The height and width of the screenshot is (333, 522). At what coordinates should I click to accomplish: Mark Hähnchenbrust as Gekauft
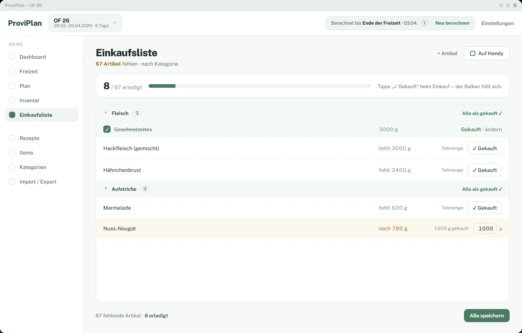[485, 170]
